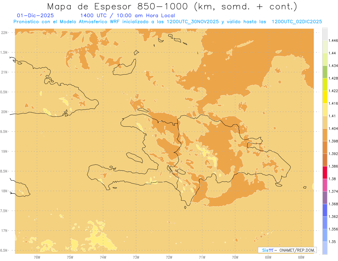Screen dimensions: 338x261
Task: Select the legend value '1.416'
Action: click(333, 103)
